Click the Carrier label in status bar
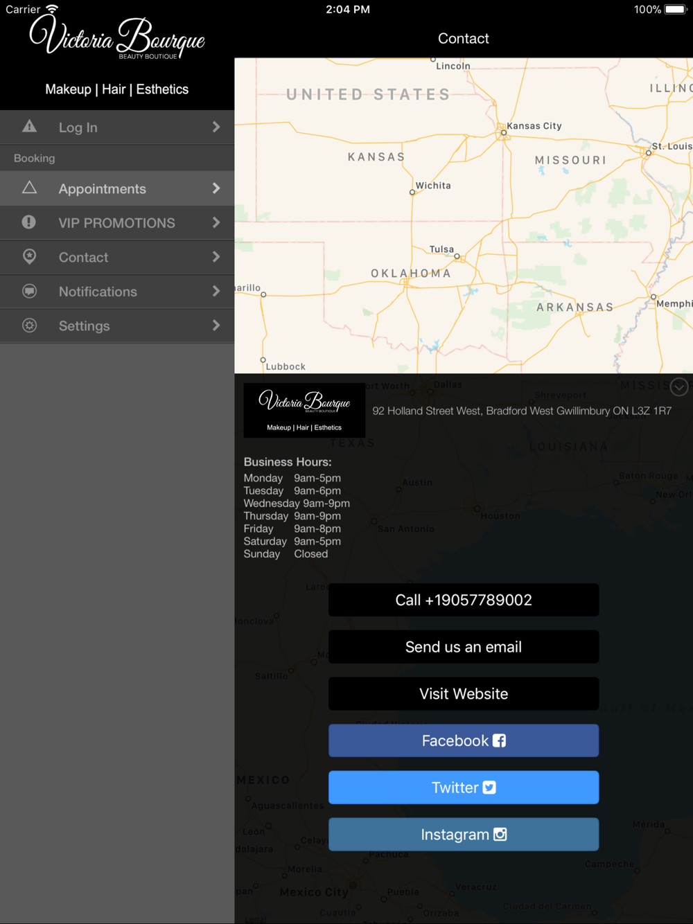Screen dimensions: 693x924 point(23,10)
